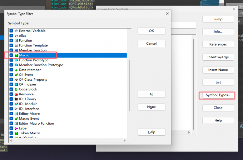
Task: Disable the IDL Library checkbox
Action: click(x=11, y=99)
